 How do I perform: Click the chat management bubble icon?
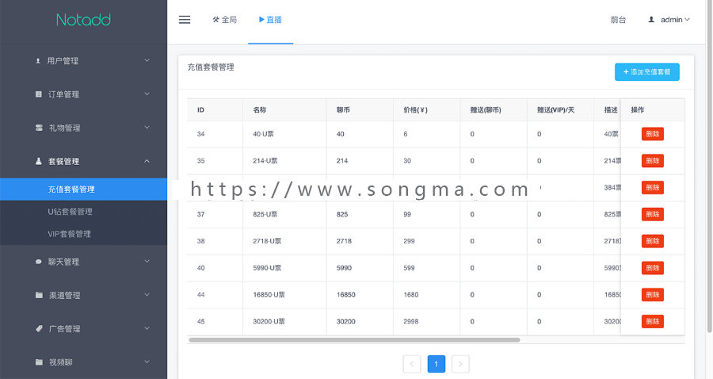39,262
